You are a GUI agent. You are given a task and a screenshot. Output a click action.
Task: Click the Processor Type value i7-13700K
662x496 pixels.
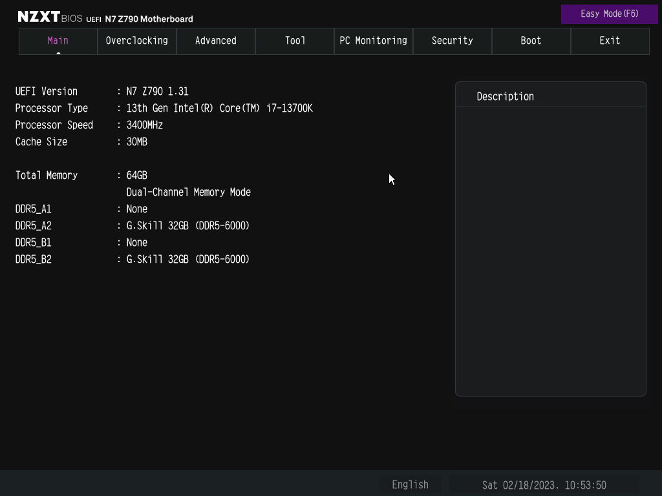click(219, 108)
